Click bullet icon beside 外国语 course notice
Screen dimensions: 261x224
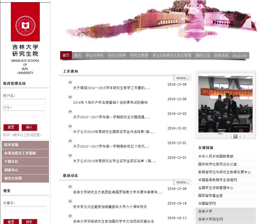(x=70, y=112)
